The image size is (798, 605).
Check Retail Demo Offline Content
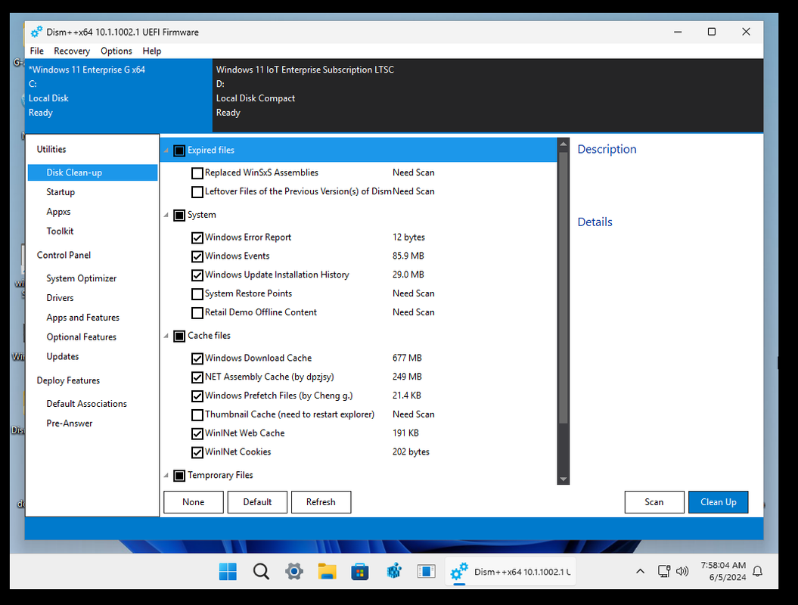tap(197, 312)
